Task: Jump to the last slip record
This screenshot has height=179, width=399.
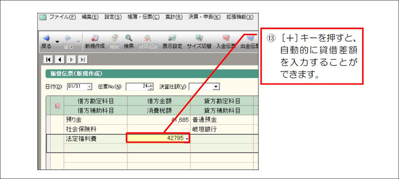Action: 83,60
